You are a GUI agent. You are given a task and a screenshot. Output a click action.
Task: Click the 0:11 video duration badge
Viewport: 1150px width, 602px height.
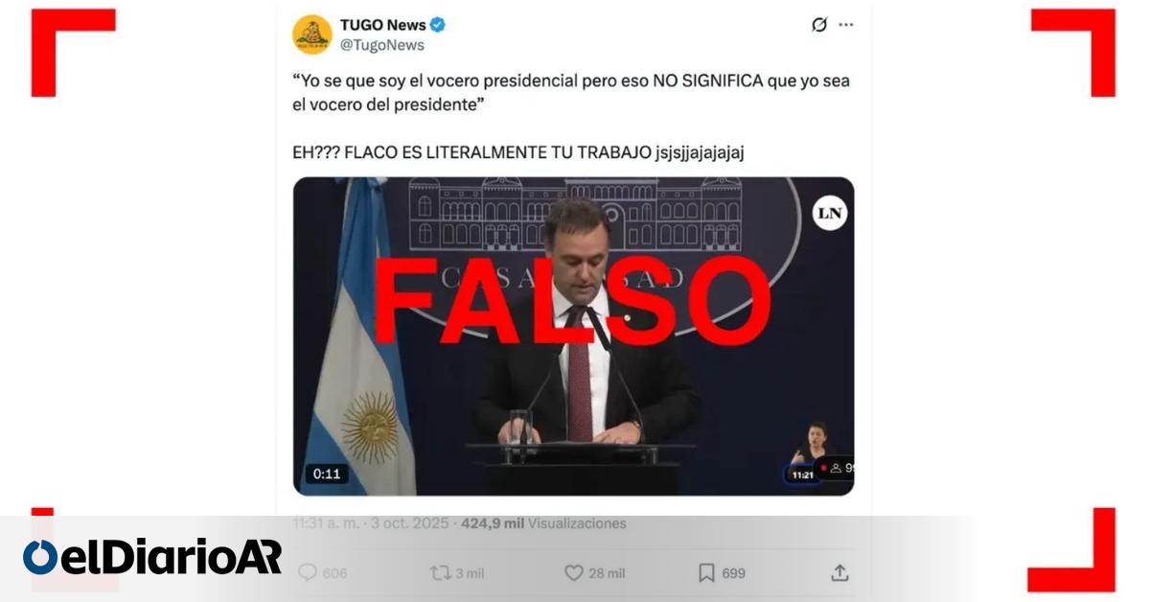pyautogui.click(x=327, y=474)
